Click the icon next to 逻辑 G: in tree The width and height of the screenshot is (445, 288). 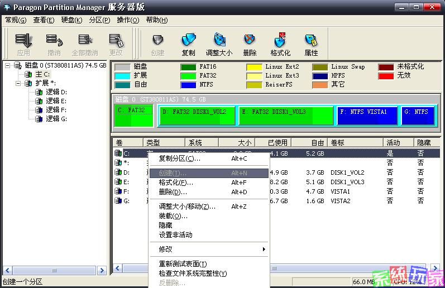[39, 119]
